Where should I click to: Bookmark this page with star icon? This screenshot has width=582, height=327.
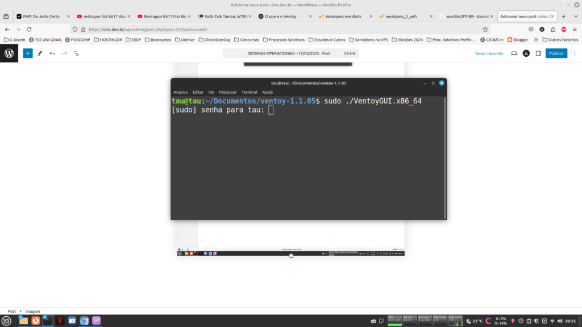click(485, 29)
